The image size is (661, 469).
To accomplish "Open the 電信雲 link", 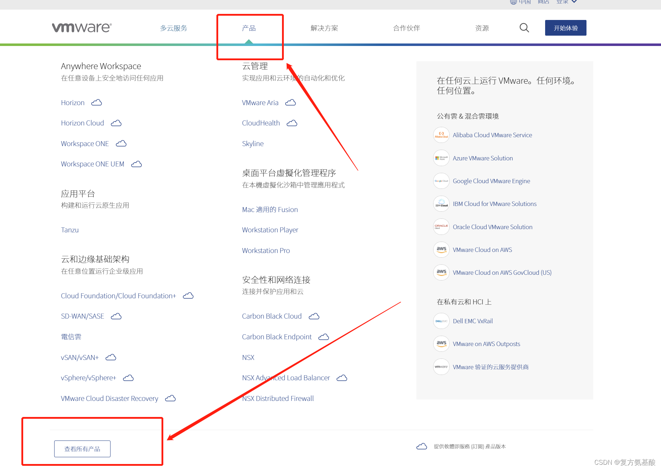I will (71, 337).
